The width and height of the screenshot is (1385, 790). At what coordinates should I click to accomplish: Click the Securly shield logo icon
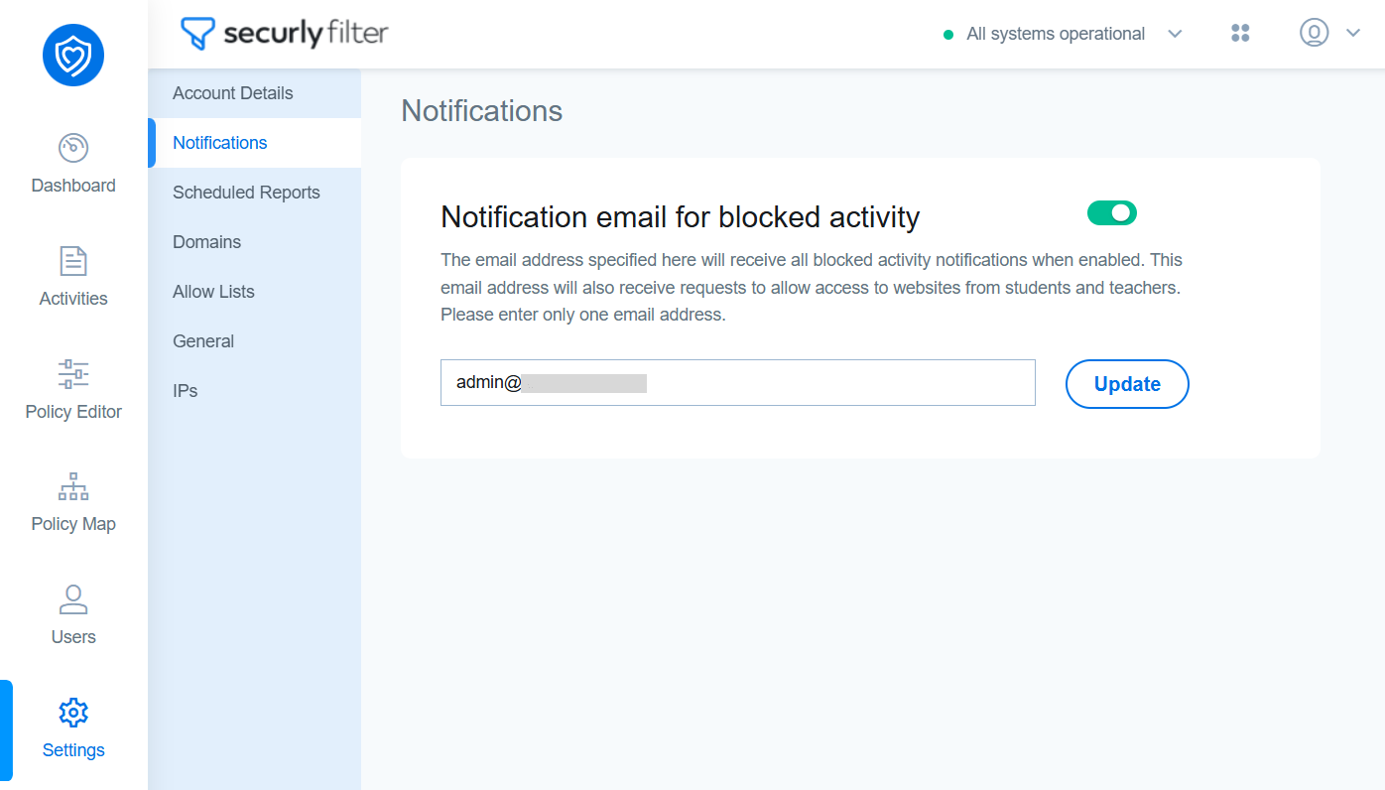(73, 56)
